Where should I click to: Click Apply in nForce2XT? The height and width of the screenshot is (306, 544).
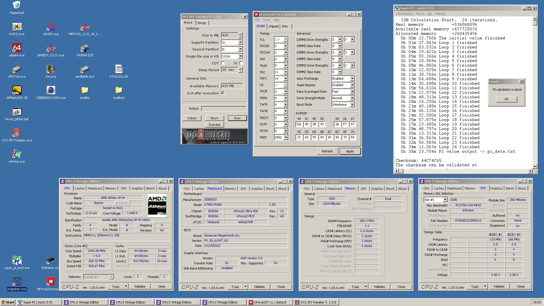click(350, 151)
